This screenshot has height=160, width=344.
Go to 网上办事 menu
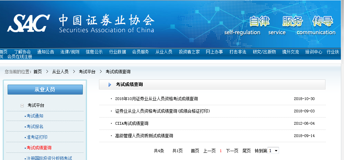(x=214, y=52)
